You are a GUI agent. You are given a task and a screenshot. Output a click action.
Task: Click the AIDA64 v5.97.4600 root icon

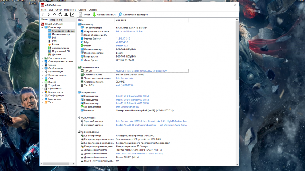coord(42,24)
